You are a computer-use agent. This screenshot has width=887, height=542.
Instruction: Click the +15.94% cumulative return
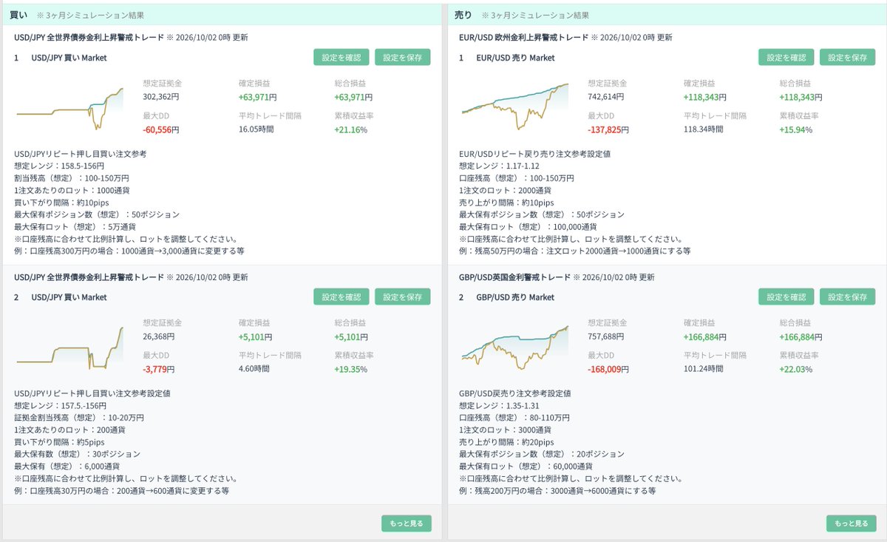tap(796, 129)
